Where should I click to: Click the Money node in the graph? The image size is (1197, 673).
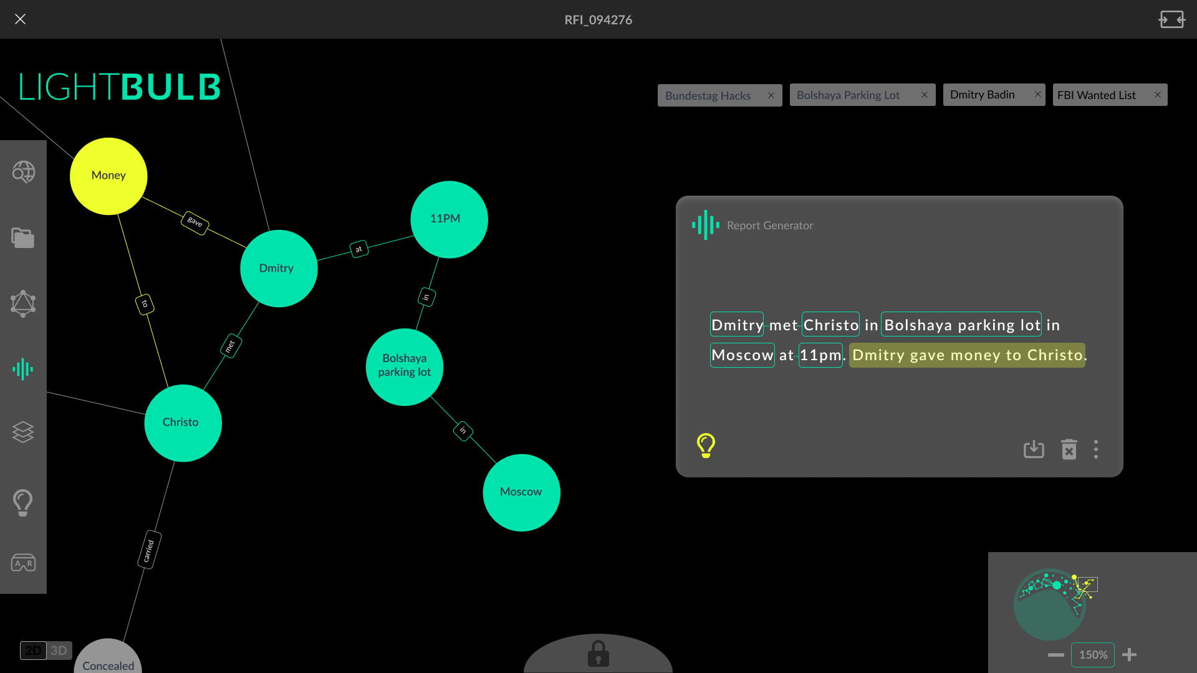click(108, 176)
